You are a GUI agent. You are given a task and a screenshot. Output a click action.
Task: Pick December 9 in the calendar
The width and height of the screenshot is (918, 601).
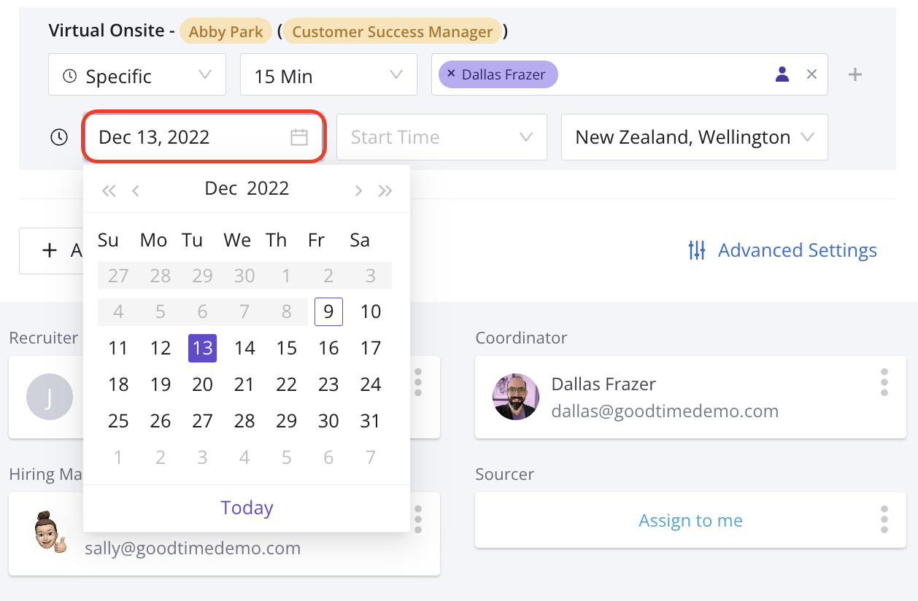pos(328,311)
